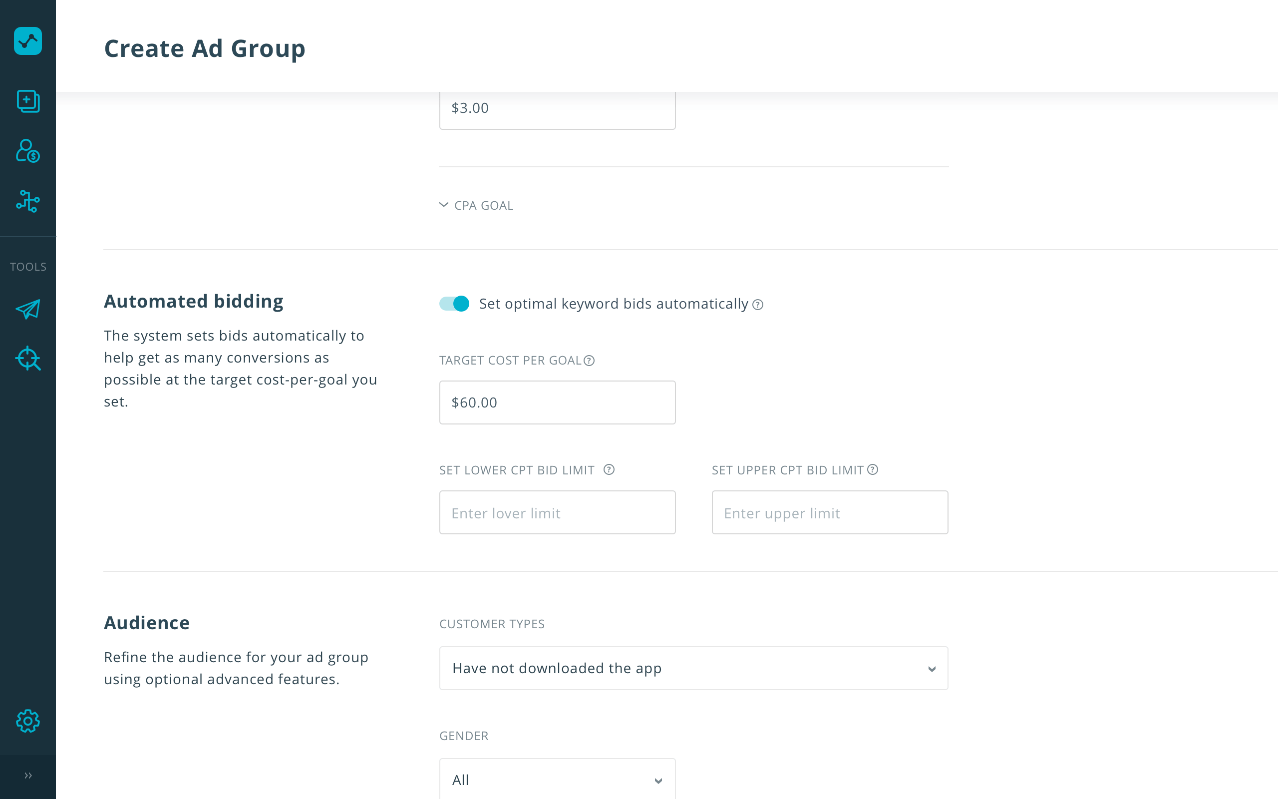The image size is (1278, 799).
Task: Click the $3.00 bid amount field
Action: (x=557, y=109)
